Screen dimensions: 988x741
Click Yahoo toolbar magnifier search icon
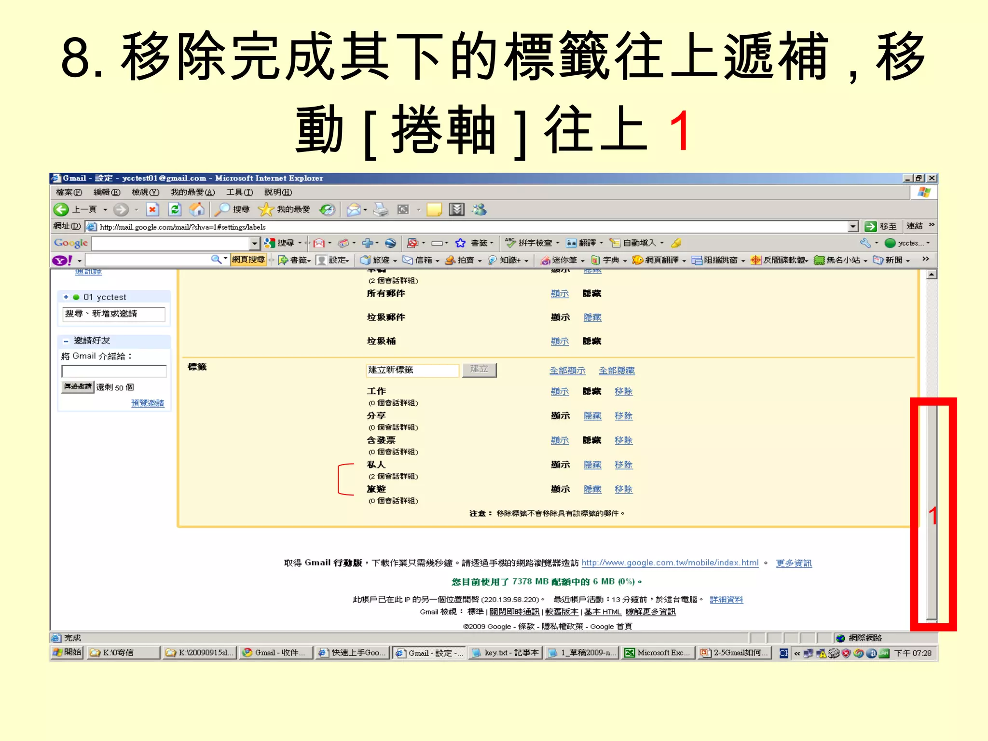pyautogui.click(x=216, y=260)
